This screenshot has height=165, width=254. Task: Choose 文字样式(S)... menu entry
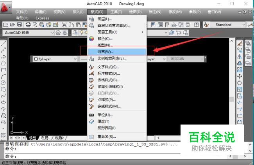[117, 67]
